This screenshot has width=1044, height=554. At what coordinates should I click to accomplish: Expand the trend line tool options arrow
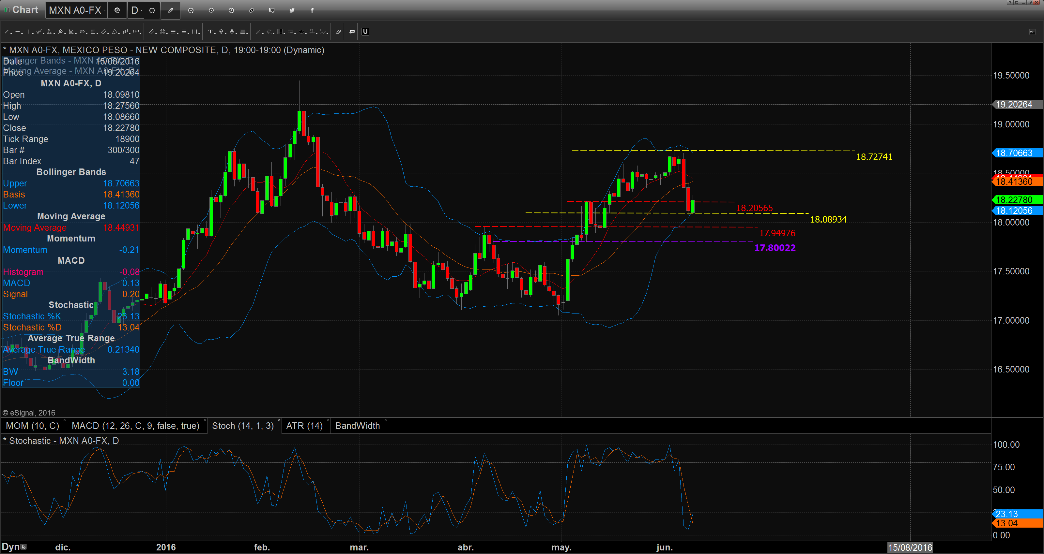point(11,34)
